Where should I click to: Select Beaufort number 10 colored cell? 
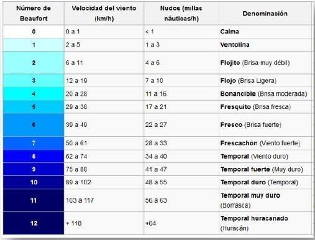point(34,182)
